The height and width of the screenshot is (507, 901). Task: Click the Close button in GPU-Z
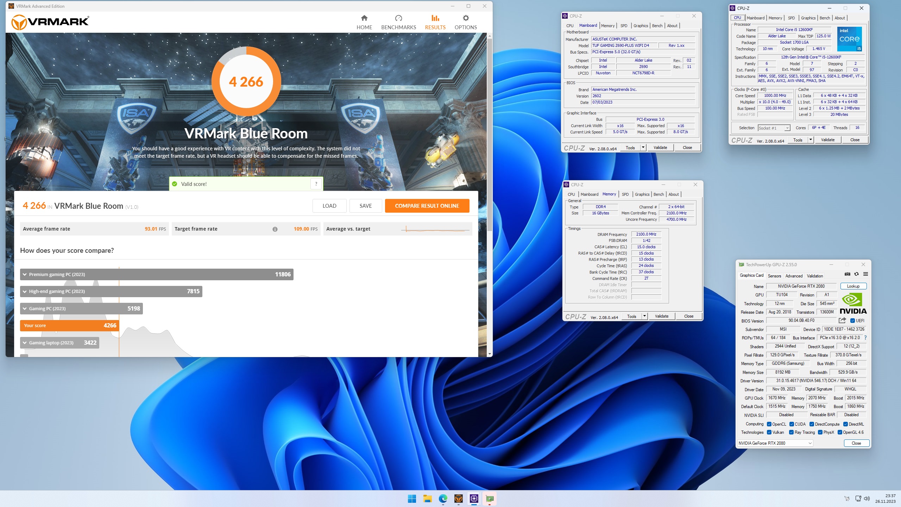point(856,443)
